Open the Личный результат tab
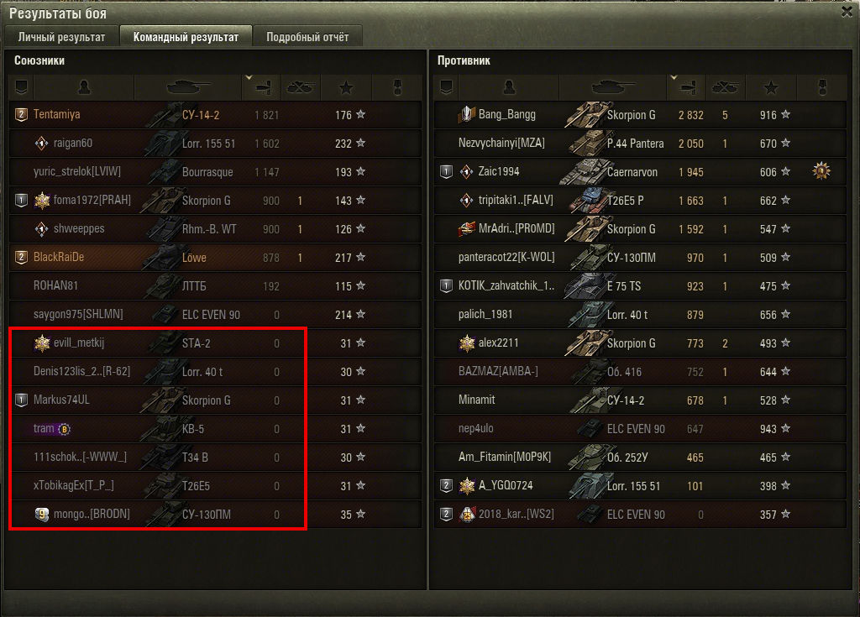Image resolution: width=860 pixels, height=617 pixels. pos(61,37)
